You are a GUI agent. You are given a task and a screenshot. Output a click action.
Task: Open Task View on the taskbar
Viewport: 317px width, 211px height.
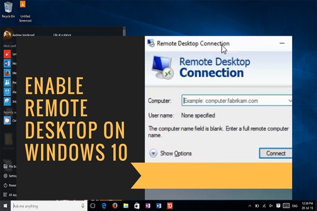pos(92,206)
